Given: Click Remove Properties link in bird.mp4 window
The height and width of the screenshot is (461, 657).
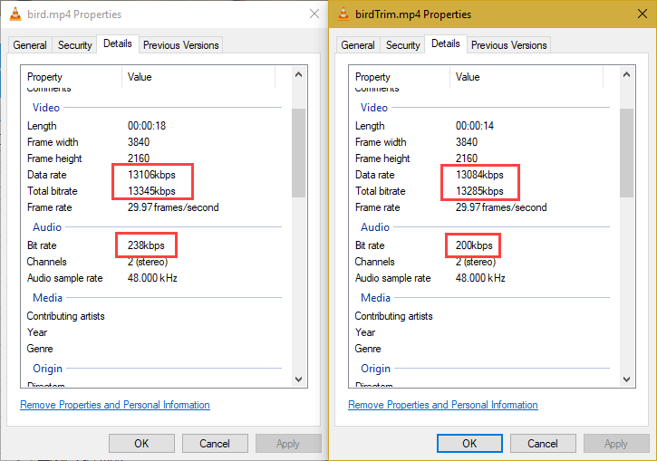Looking at the screenshot, I should point(115,405).
